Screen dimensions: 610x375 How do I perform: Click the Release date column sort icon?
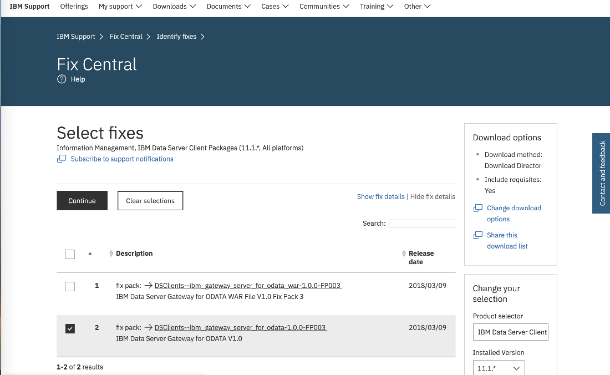(404, 254)
